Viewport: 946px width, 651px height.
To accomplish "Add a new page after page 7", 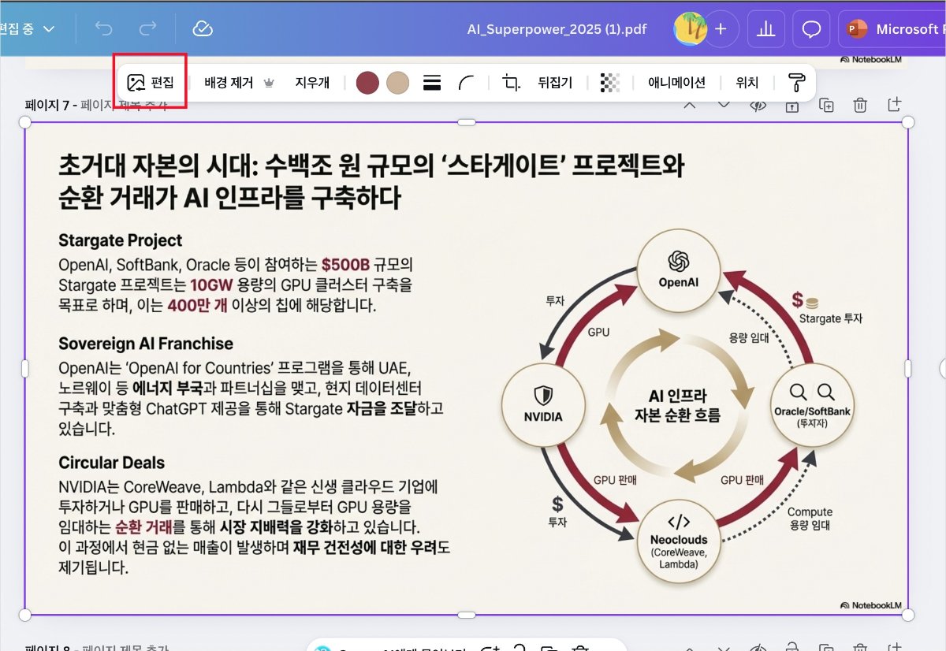I will pos(895,106).
